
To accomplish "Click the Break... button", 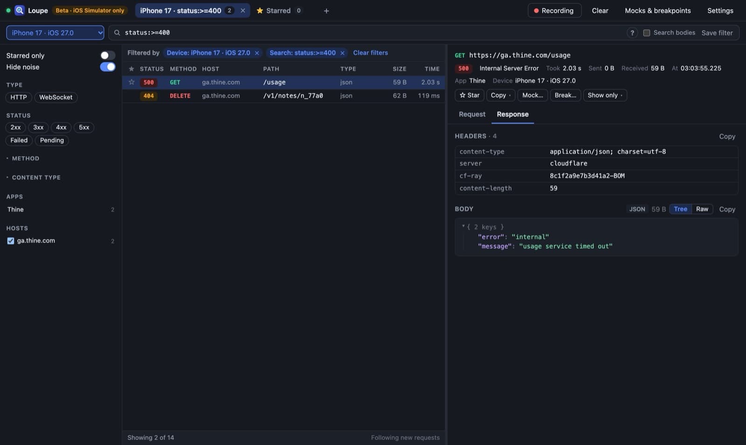I will click(x=565, y=95).
